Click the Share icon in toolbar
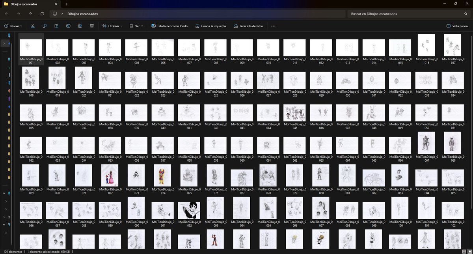 coord(80,26)
